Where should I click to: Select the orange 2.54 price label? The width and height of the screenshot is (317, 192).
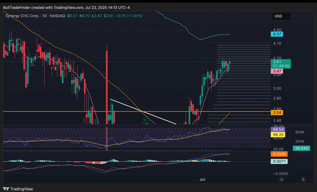[277, 112]
